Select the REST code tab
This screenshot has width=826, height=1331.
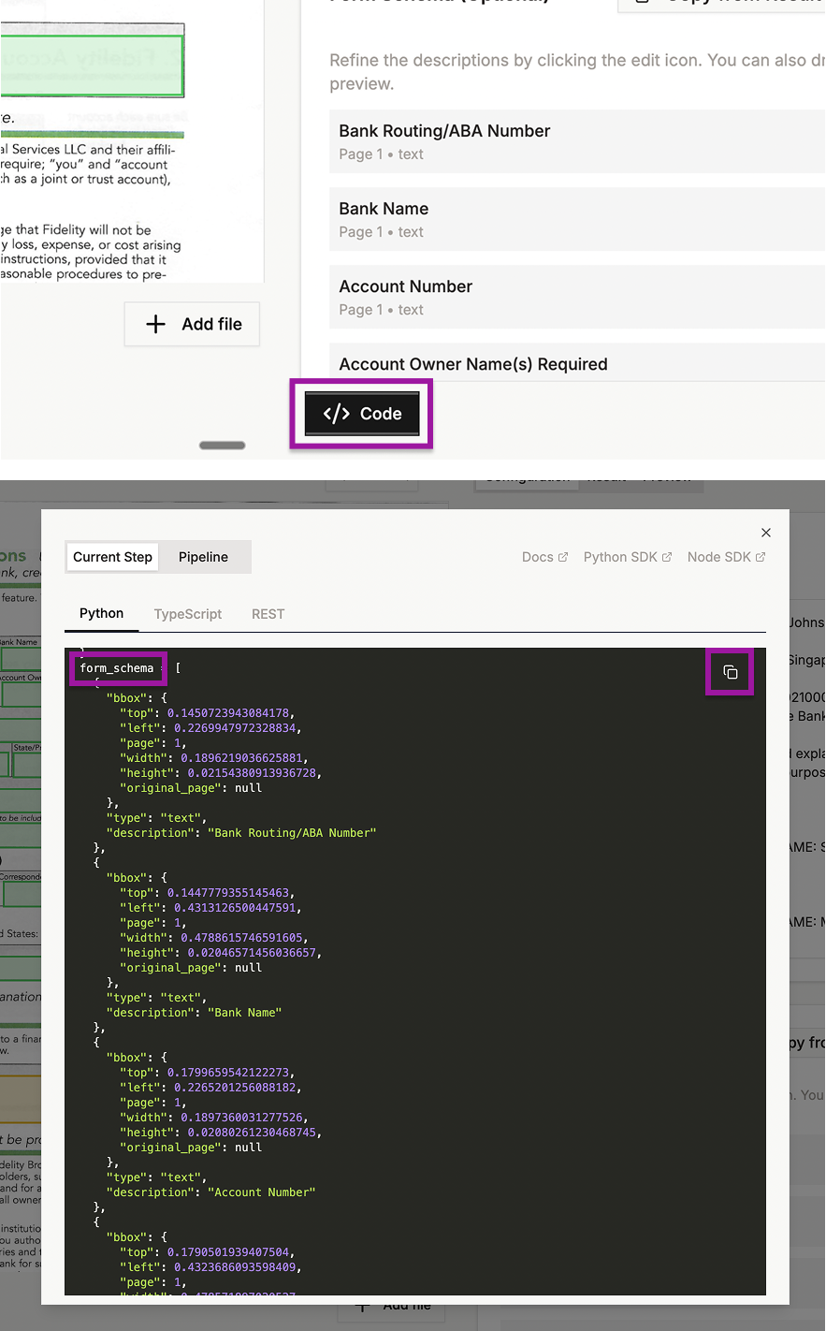[268, 614]
